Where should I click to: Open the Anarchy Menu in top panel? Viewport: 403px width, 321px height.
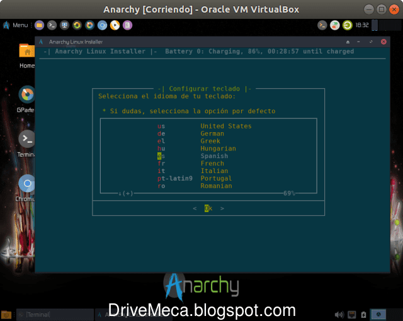coord(15,25)
